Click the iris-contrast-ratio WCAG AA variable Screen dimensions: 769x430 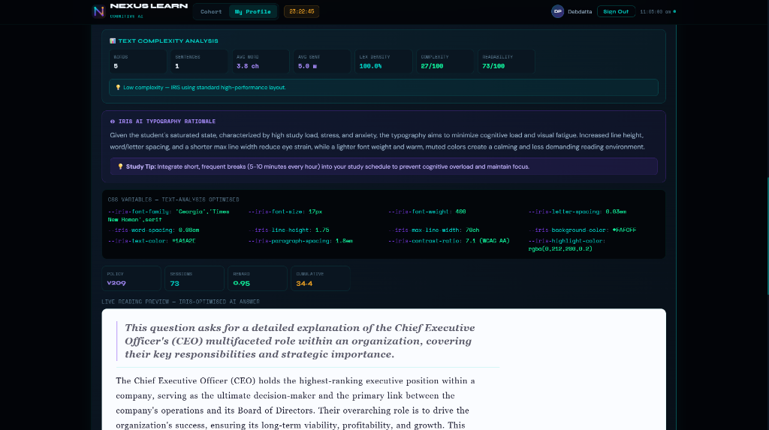click(449, 241)
